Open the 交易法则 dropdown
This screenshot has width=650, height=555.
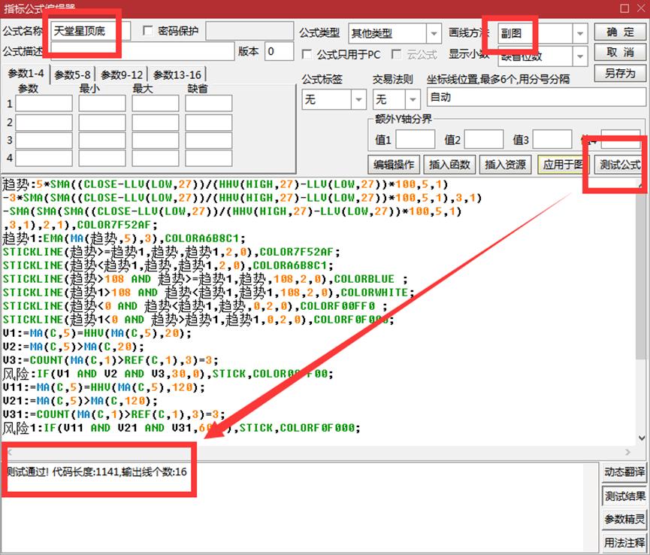coord(413,99)
